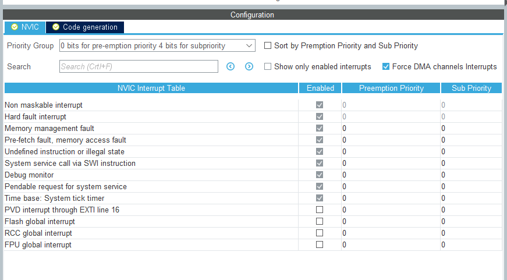The image size is (507, 280).
Task: Click the Sub Priority column header
Action: click(471, 88)
